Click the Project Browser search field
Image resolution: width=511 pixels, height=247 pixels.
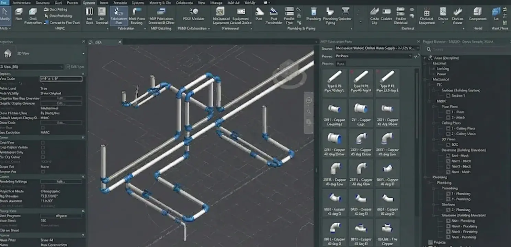(x=468, y=49)
